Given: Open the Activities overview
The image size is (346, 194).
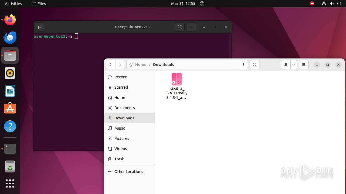Looking at the screenshot, I should click(13, 4).
